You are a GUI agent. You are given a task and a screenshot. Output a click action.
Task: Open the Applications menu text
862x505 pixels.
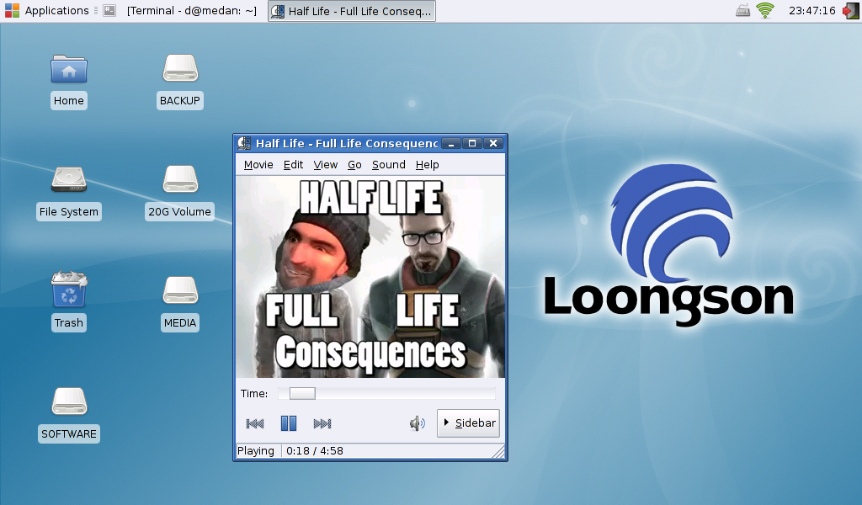click(56, 10)
